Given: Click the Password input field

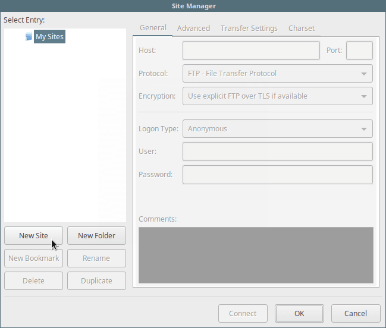Looking at the screenshot, I should [x=277, y=175].
